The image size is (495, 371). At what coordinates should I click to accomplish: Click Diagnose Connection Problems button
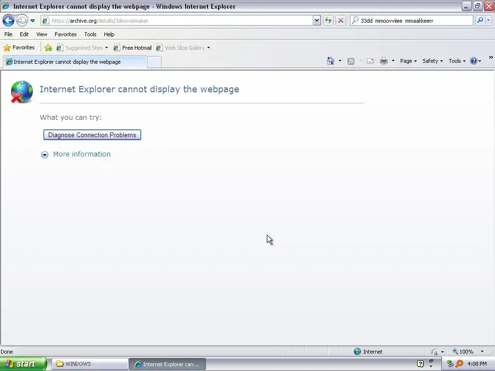(x=92, y=135)
